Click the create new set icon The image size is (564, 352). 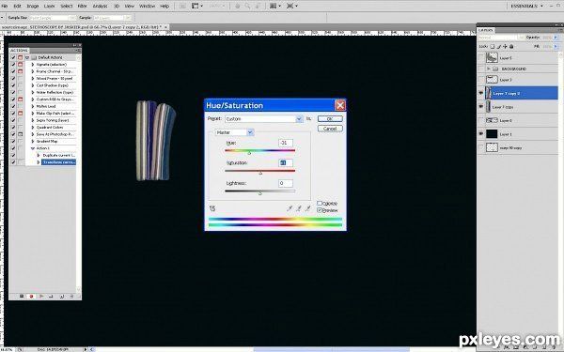52,297
